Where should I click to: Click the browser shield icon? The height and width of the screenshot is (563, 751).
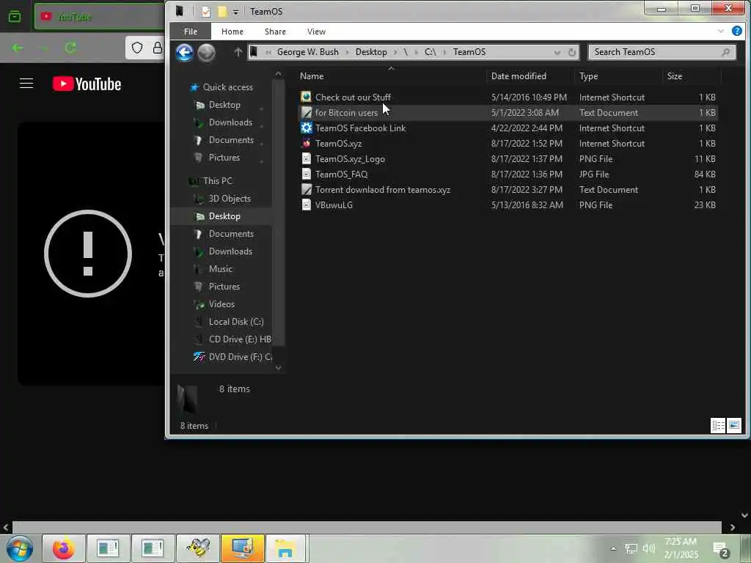137,48
